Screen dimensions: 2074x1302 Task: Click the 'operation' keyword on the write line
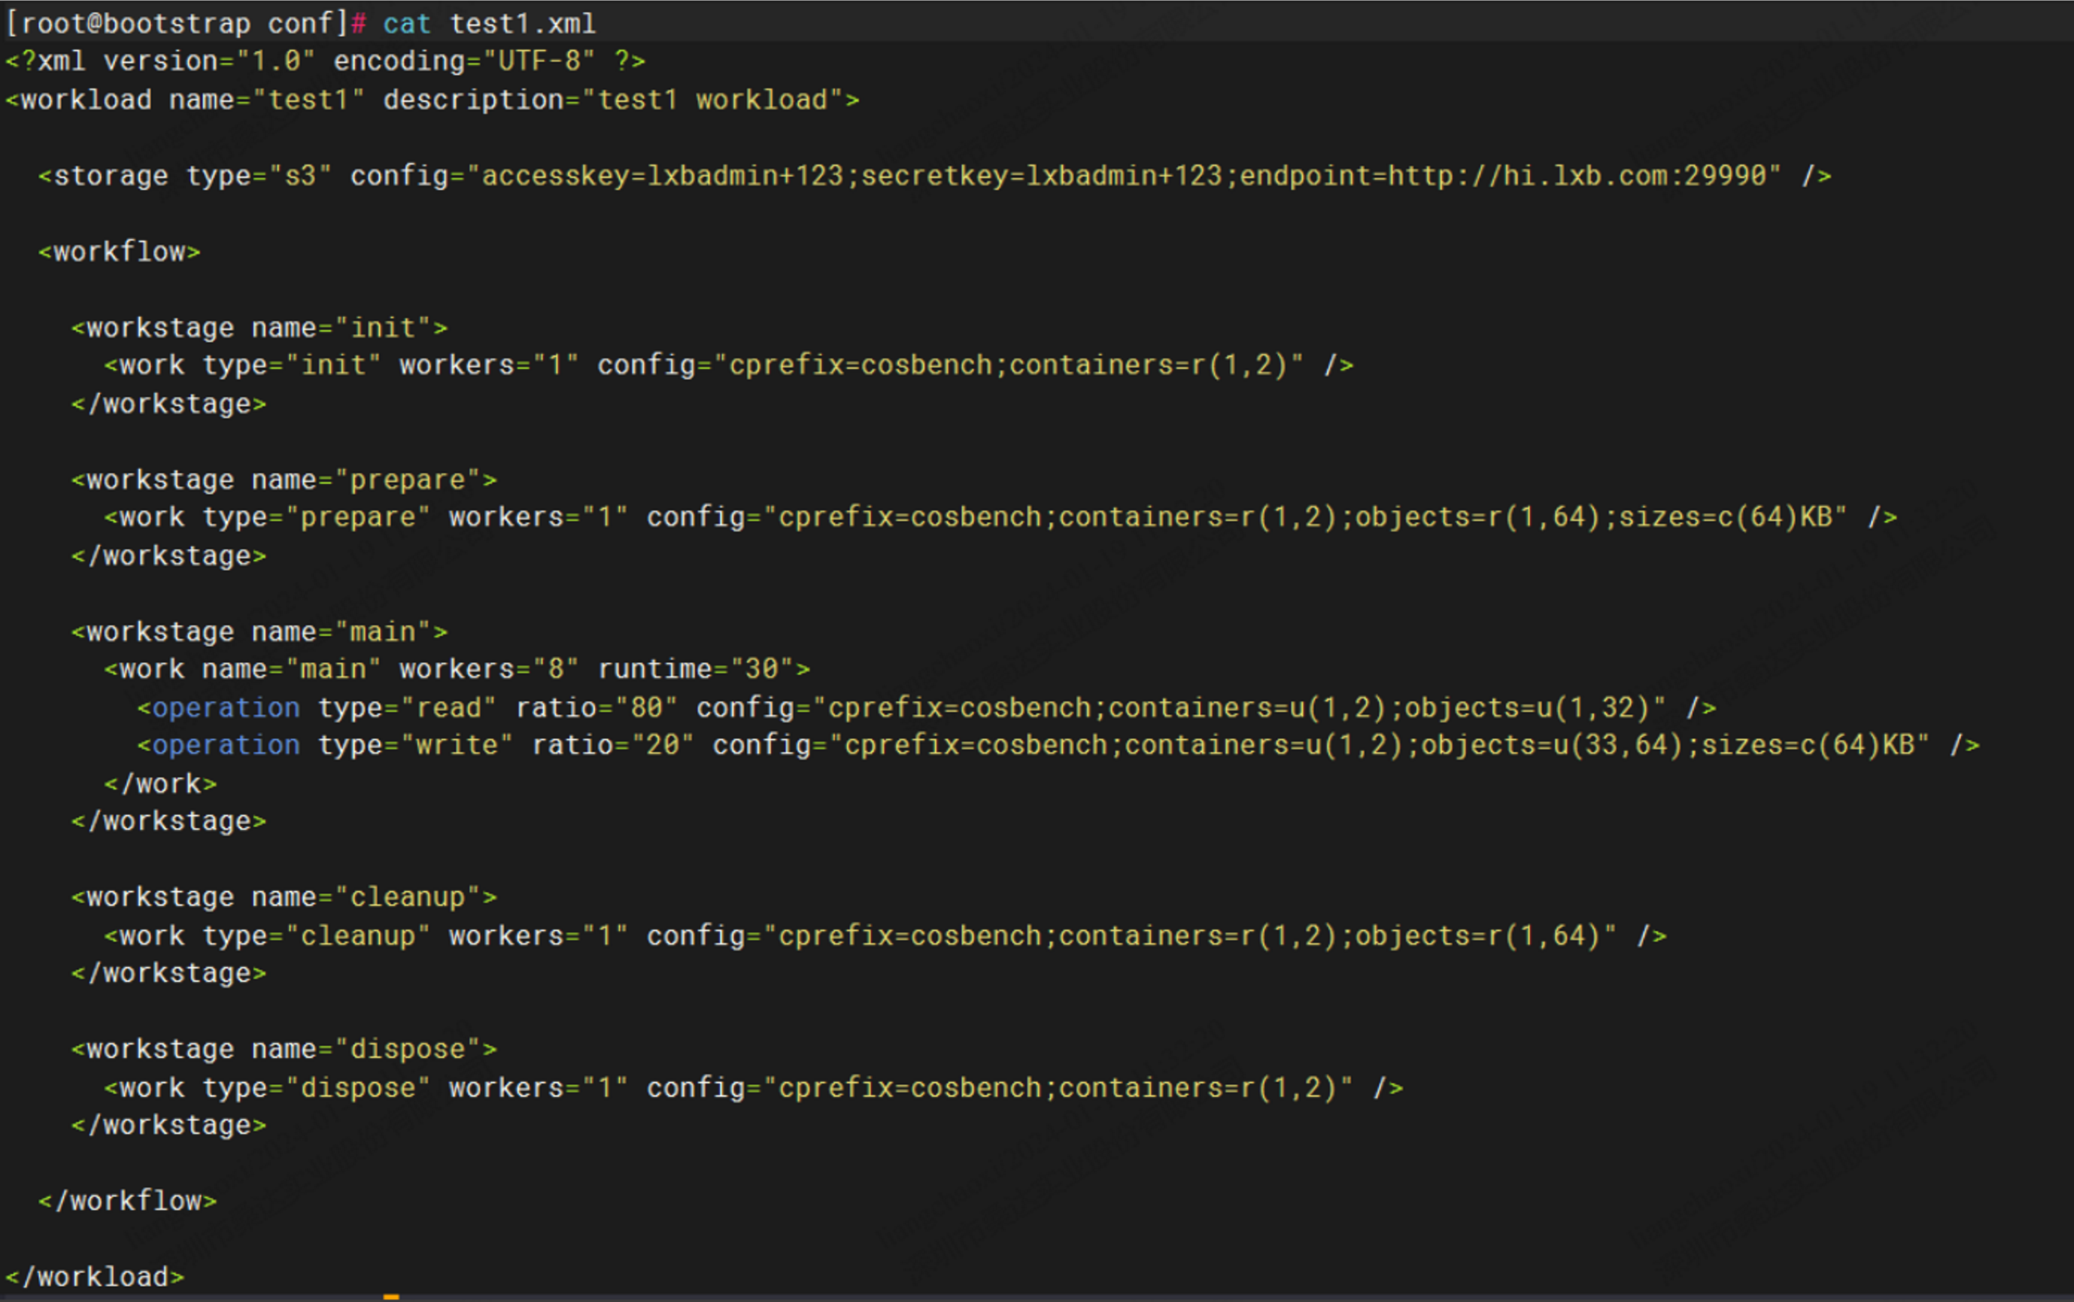pyautogui.click(x=227, y=745)
